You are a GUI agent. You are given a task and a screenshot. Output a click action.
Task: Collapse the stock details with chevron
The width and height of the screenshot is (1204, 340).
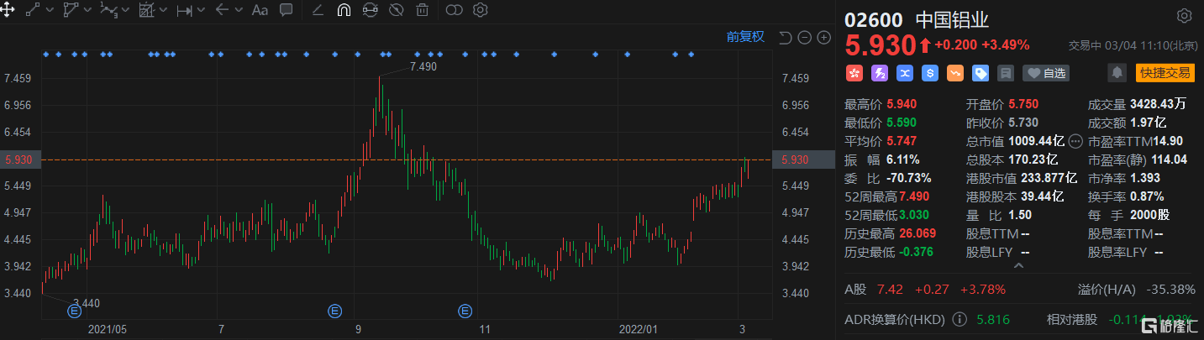[x=1019, y=266]
